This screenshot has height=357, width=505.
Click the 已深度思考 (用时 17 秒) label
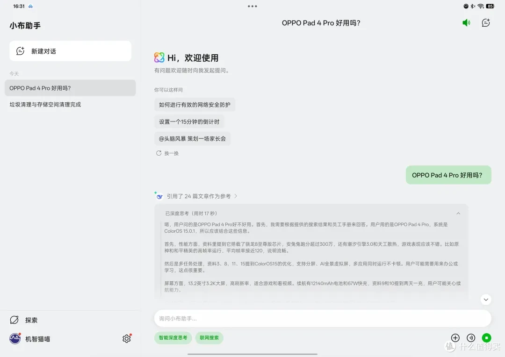click(x=191, y=214)
